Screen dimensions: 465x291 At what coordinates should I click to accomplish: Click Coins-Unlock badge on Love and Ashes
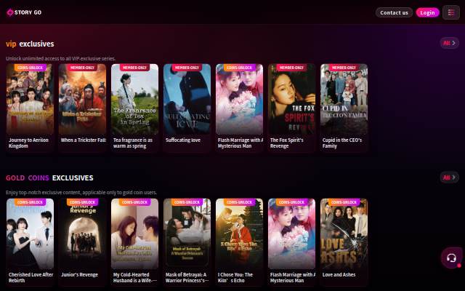[344, 202]
